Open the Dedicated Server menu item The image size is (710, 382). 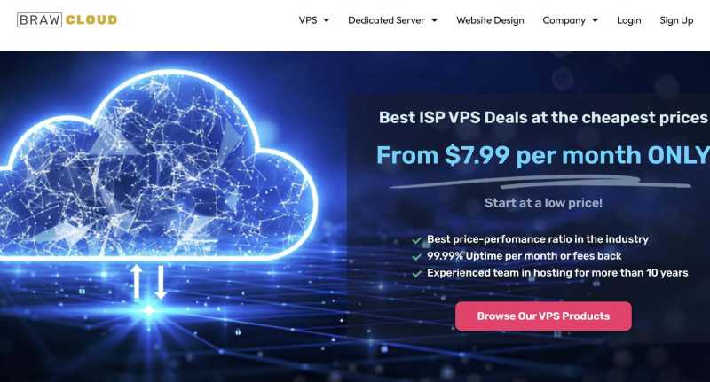[386, 20]
